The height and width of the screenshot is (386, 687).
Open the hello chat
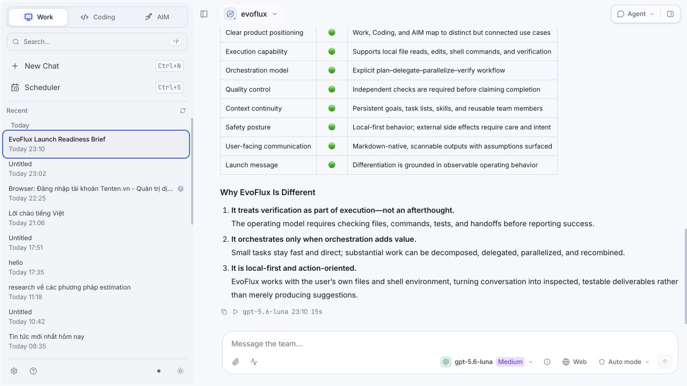(x=96, y=268)
